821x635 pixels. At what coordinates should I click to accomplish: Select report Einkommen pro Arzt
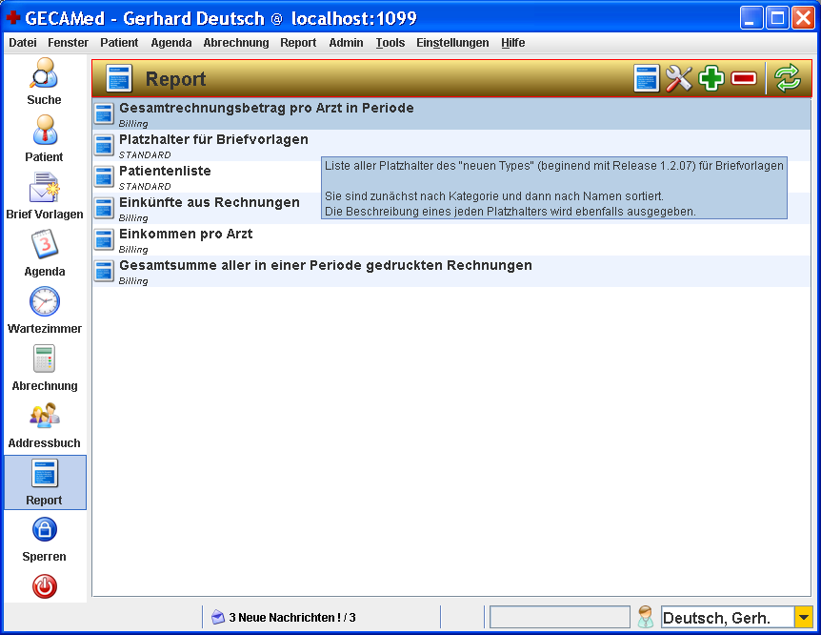(186, 234)
